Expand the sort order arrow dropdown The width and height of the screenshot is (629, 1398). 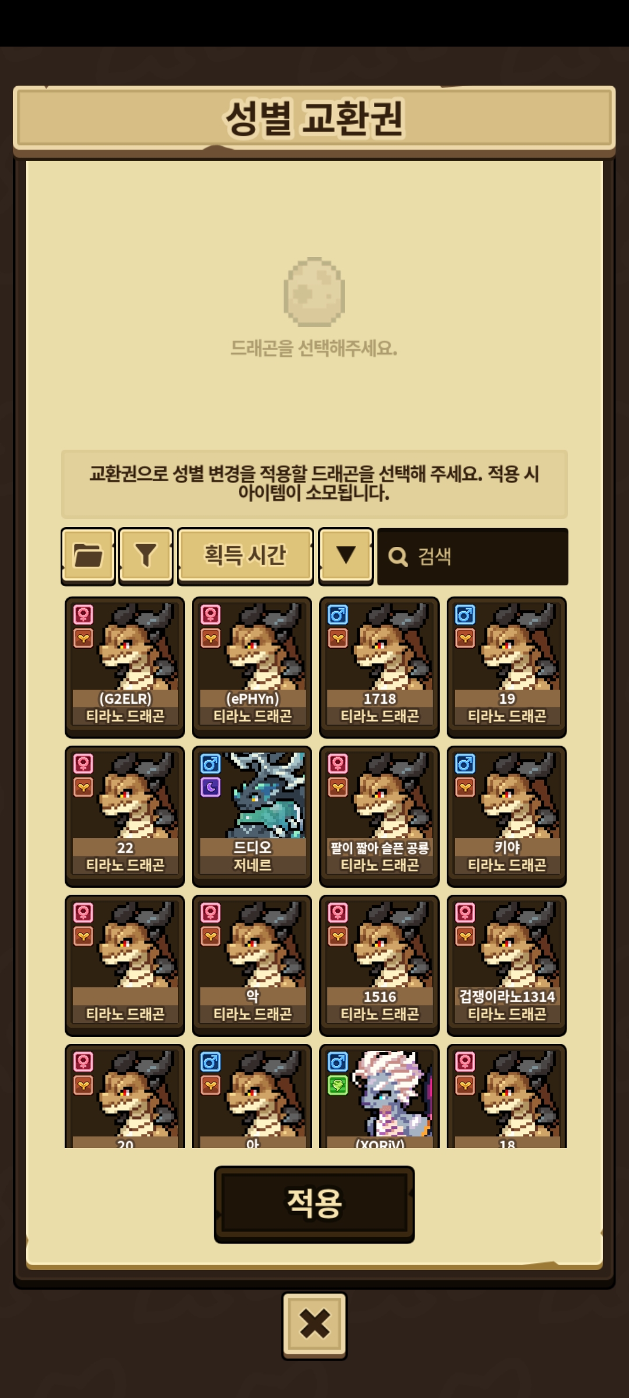346,556
